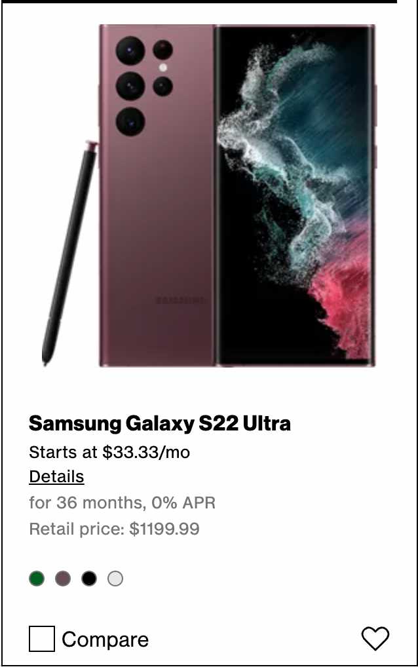The image size is (418, 667).
Task: Select the white color swatch
Action: tap(115, 579)
